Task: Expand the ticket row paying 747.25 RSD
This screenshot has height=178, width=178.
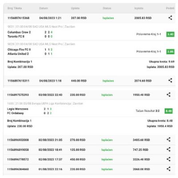Action: [x=89, y=150]
